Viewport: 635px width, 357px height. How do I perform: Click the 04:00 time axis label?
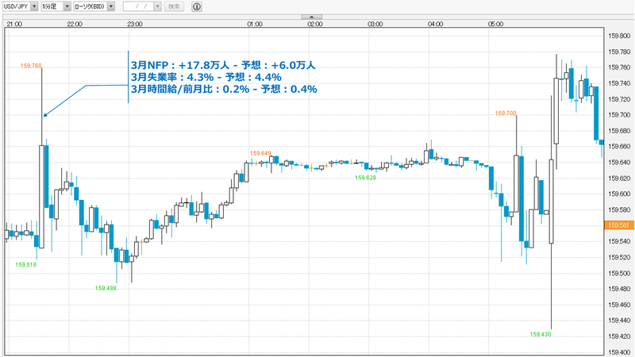pos(435,24)
